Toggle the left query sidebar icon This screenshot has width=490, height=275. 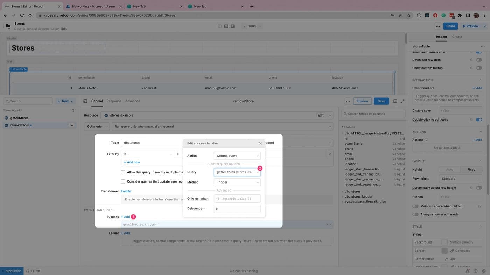point(85,101)
